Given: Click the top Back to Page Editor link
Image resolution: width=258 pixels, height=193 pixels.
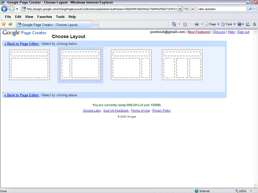Looking at the screenshot, I should (x=22, y=43).
